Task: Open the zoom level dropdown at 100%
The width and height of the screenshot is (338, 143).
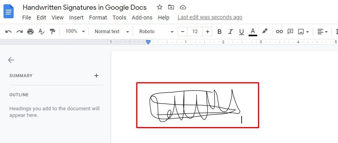Action: [75, 32]
